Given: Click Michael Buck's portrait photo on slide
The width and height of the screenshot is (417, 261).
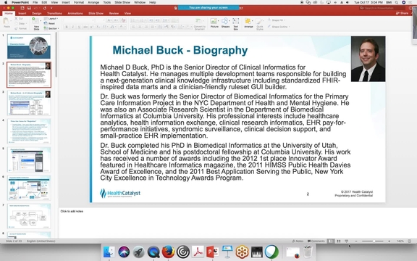Looking at the screenshot, I should coord(368,59).
